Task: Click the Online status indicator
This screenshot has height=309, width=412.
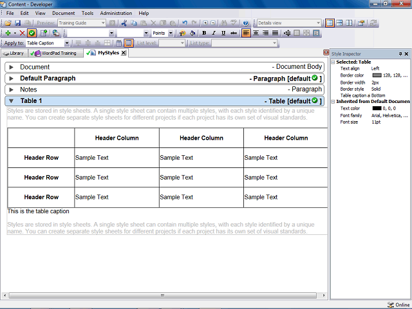Action: (398, 304)
